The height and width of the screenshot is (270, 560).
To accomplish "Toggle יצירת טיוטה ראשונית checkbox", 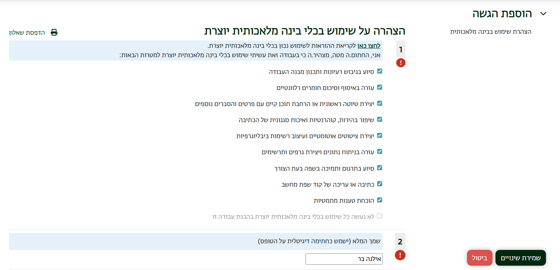I will click(379, 103).
